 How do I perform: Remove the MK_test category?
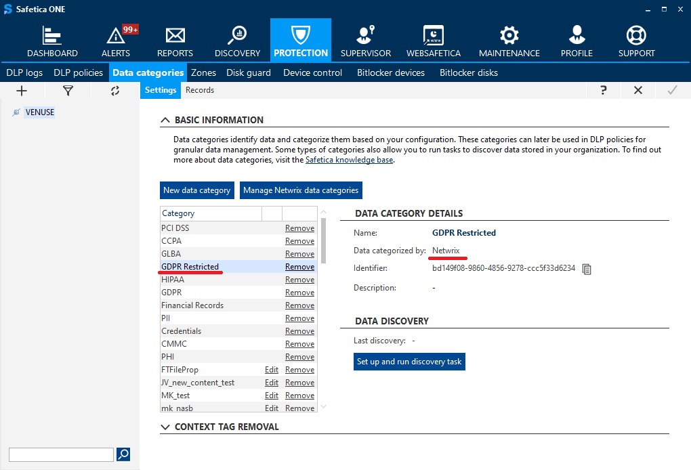[299, 395]
